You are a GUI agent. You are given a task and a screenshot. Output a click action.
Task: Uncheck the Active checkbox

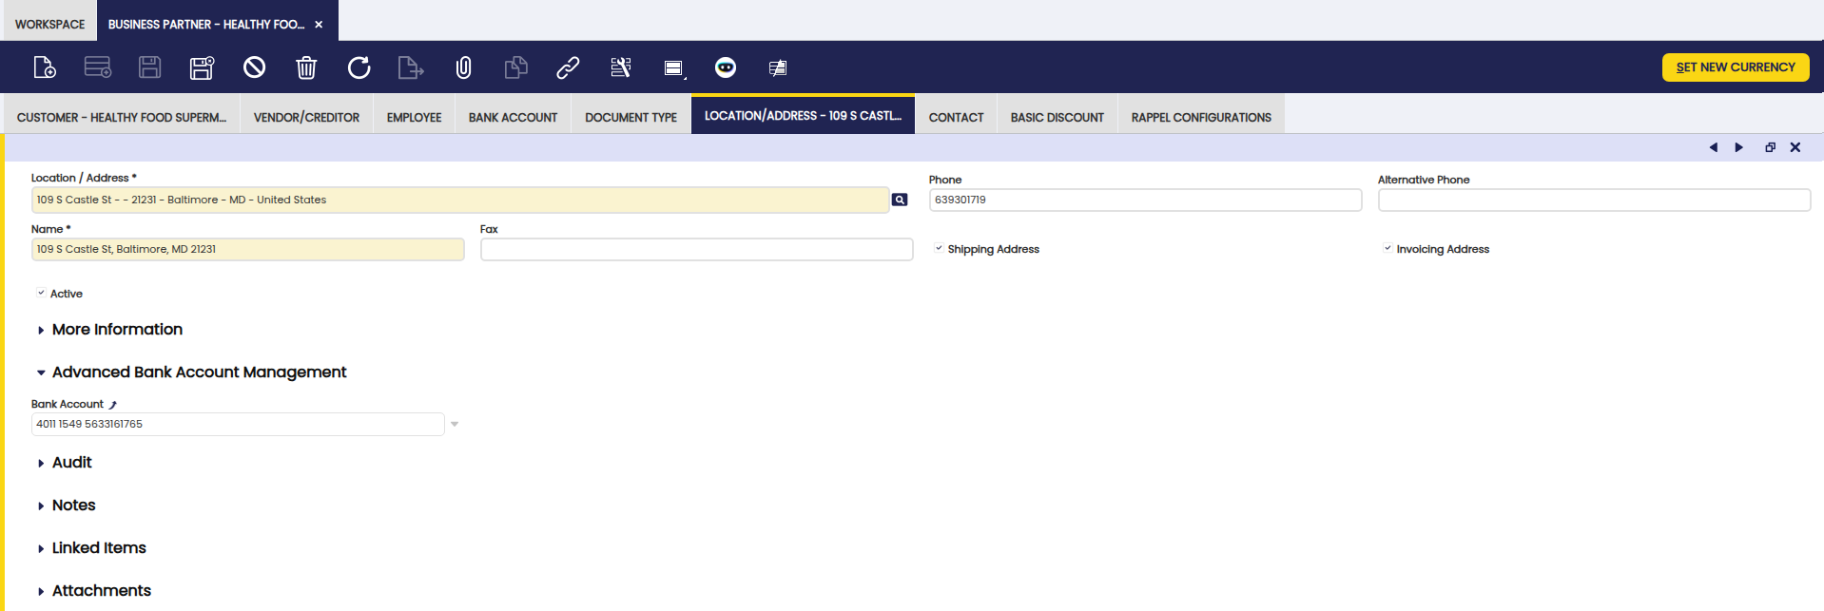pos(41,294)
